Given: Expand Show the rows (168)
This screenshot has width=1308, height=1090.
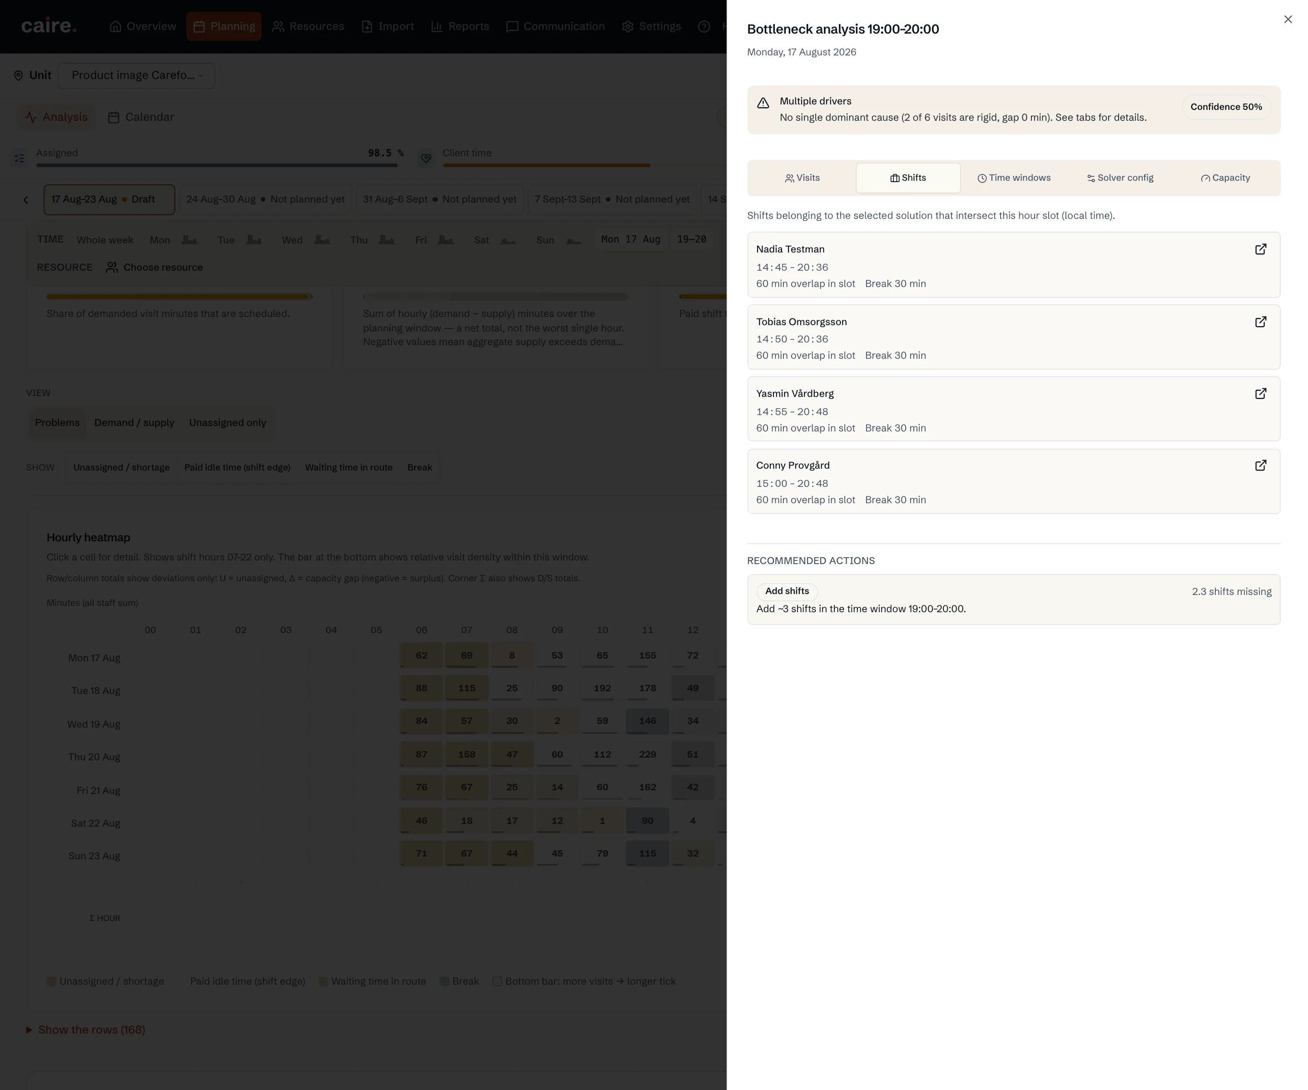Looking at the screenshot, I should click(85, 1030).
